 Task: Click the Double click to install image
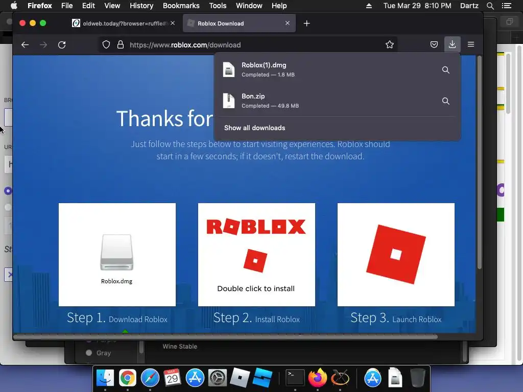pos(256,255)
